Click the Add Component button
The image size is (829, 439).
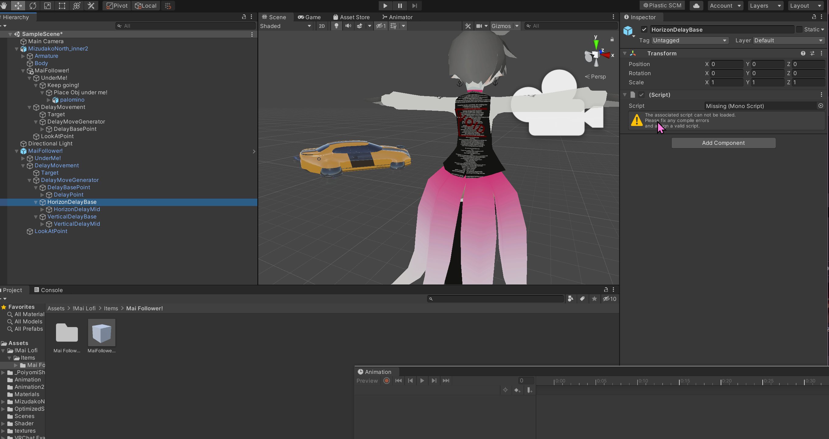(723, 143)
